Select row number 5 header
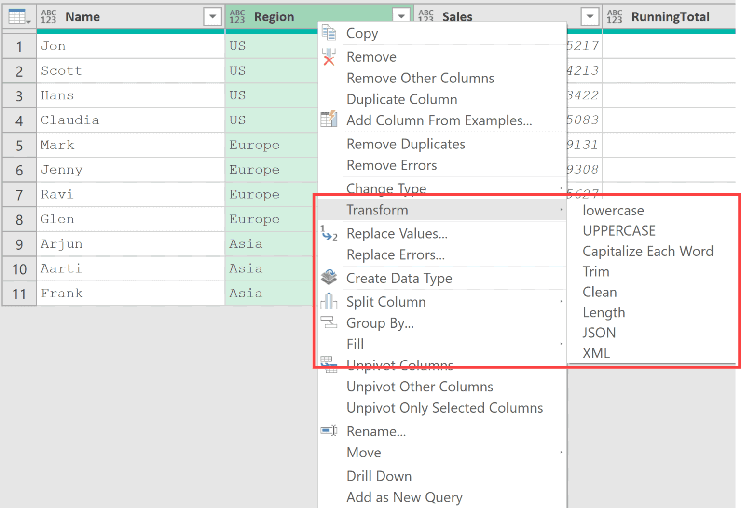The height and width of the screenshot is (508, 741). coord(19,145)
